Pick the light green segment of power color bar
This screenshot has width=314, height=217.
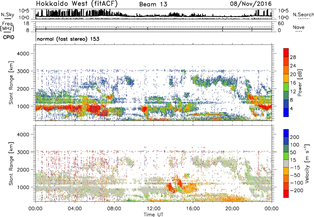286,87
